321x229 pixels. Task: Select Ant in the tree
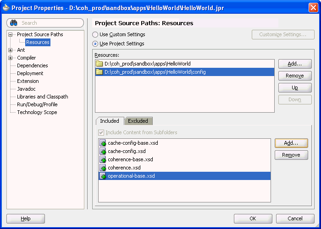coord(21,50)
